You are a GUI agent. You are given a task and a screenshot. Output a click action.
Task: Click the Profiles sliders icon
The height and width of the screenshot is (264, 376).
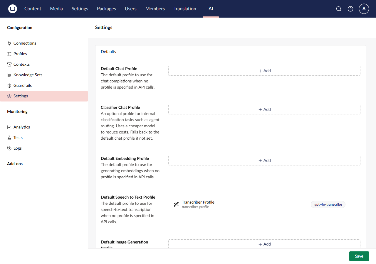[9, 54]
